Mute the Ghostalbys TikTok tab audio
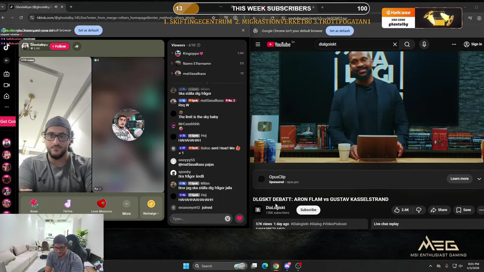 click(x=56, y=7)
